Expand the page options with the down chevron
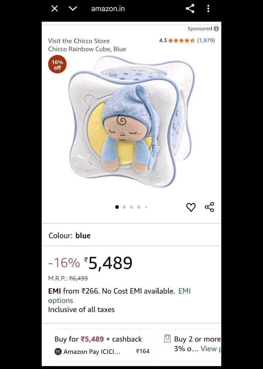This screenshot has height=369, width=263. click(x=73, y=8)
